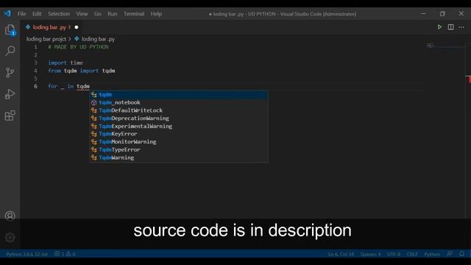Select the 'tqdm_notebook' suggestion
Image resolution: width=471 pixels, height=265 pixels.
tap(179, 102)
